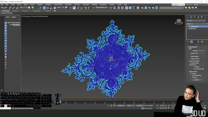The image size is (208, 117).
Task: Toggle visibility eye of scene object
Action: [x=10, y=25]
